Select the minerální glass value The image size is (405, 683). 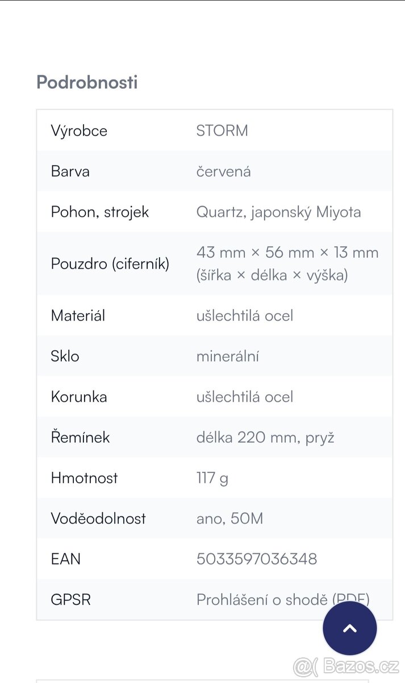pyautogui.click(x=227, y=356)
